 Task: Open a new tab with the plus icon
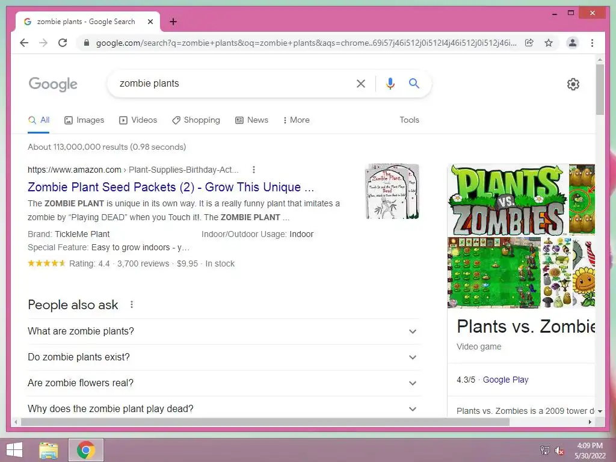[173, 22]
